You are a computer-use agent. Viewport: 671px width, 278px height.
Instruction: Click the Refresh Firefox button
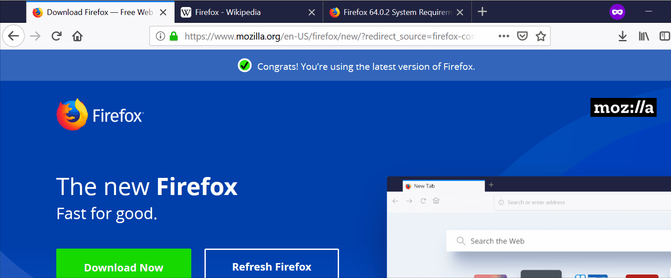[x=272, y=264]
